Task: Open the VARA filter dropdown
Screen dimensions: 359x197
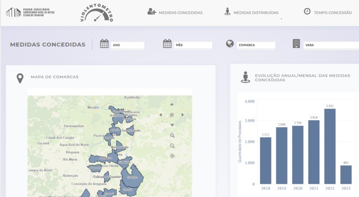Action: (x=331, y=45)
